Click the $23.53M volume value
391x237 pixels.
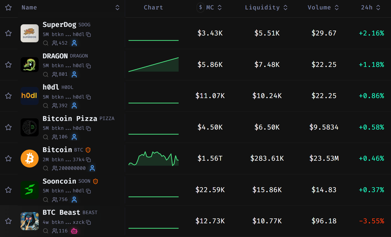(324, 158)
